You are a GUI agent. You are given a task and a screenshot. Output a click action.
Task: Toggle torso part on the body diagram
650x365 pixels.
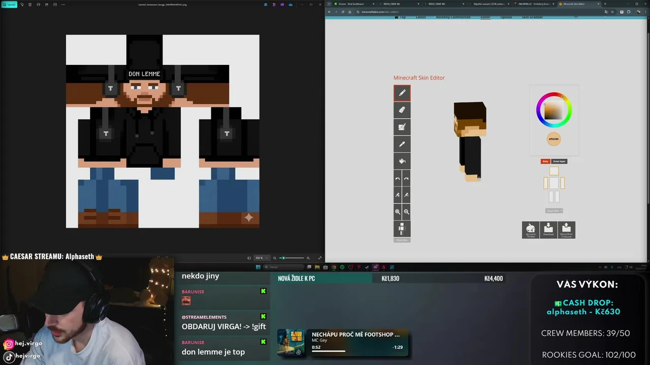tap(554, 183)
